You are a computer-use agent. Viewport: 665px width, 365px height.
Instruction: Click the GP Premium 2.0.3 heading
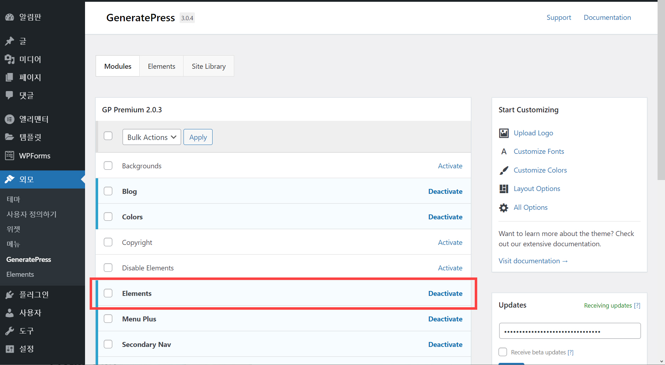point(132,110)
